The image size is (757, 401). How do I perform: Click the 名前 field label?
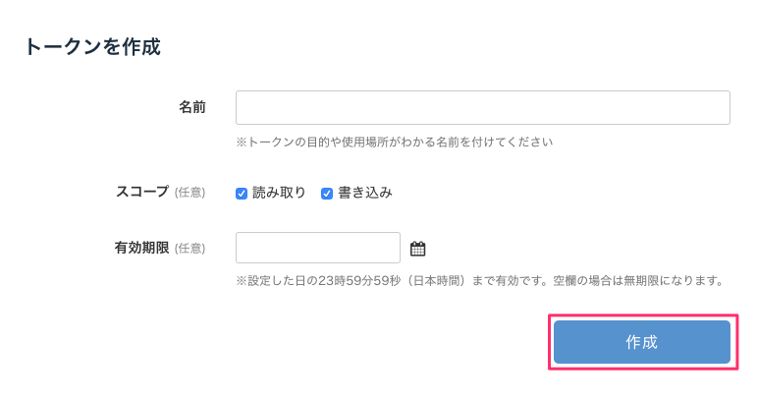(x=191, y=107)
